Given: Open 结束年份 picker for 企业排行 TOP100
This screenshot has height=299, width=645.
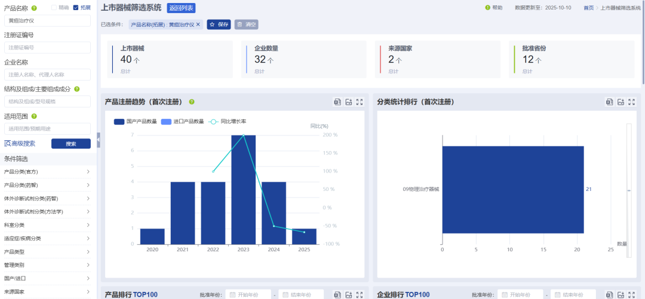Looking at the screenshot, I should pyautogui.click(x=573, y=294).
